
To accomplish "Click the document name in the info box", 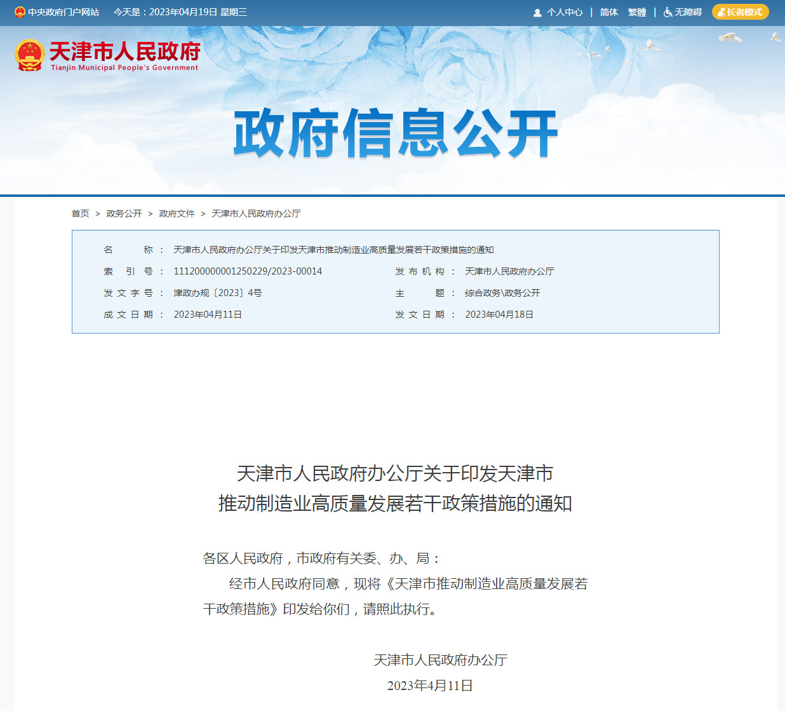I will [x=333, y=250].
